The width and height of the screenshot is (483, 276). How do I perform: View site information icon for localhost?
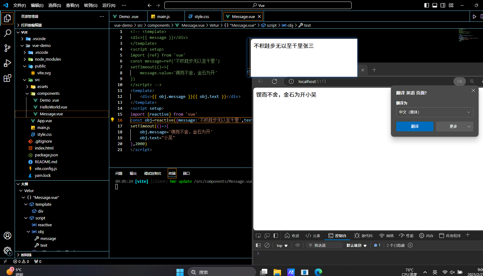tap(291, 81)
